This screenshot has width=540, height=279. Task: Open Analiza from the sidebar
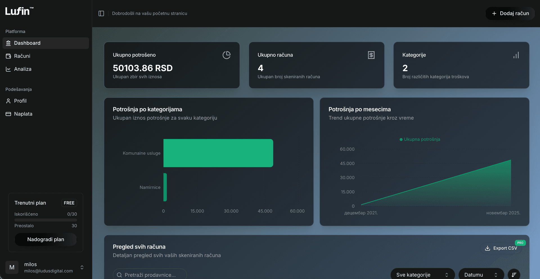tap(22, 69)
